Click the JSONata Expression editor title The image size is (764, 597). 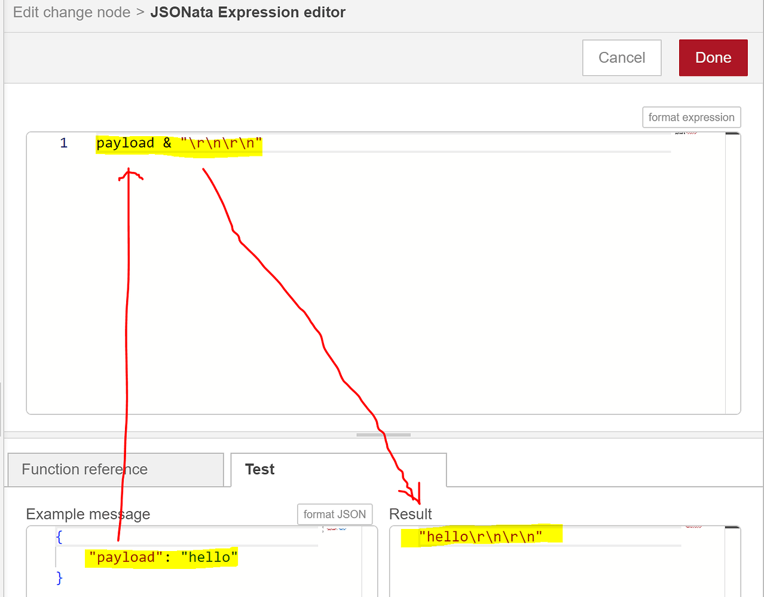click(247, 13)
